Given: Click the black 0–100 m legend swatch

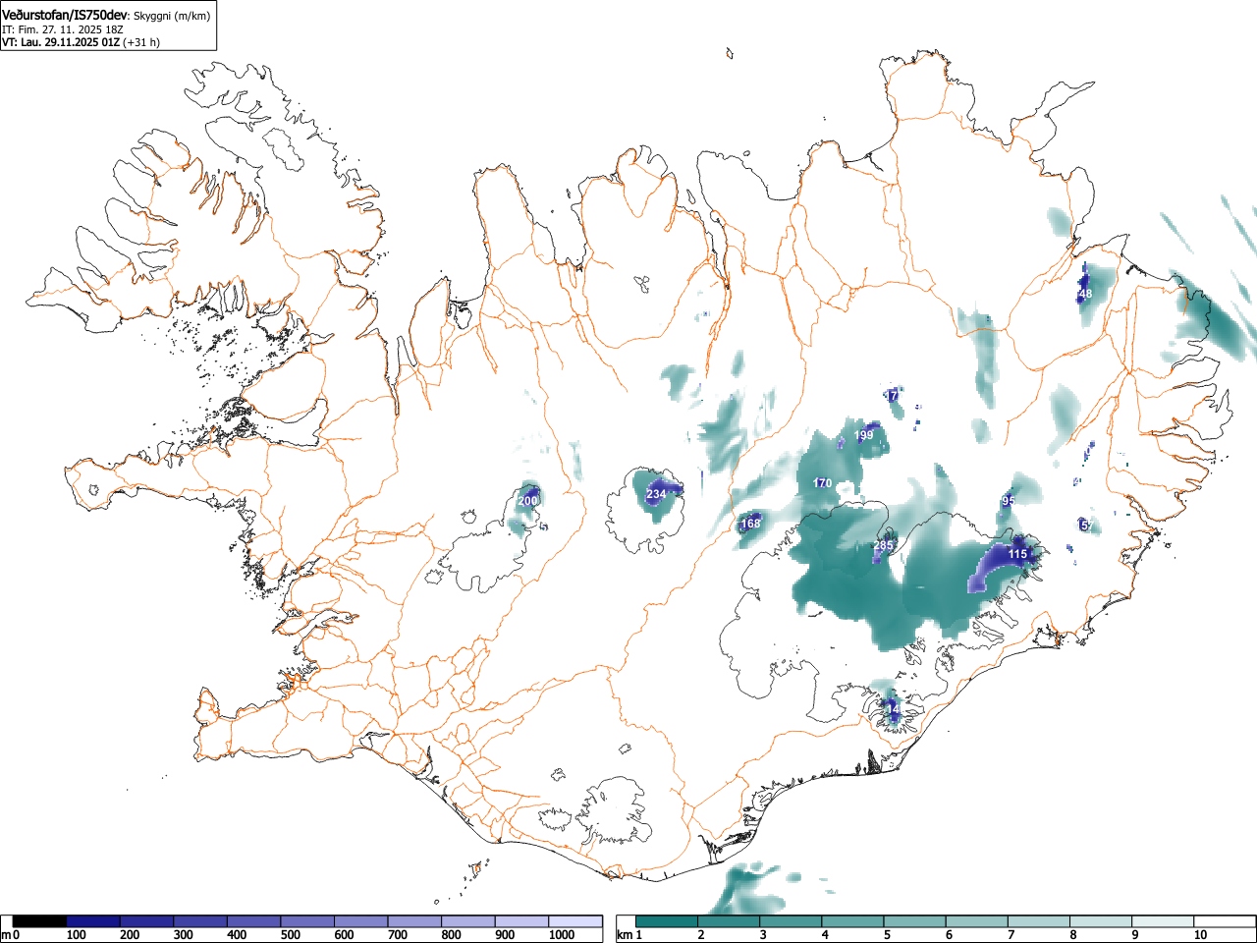Looking at the screenshot, I should 39,921.
